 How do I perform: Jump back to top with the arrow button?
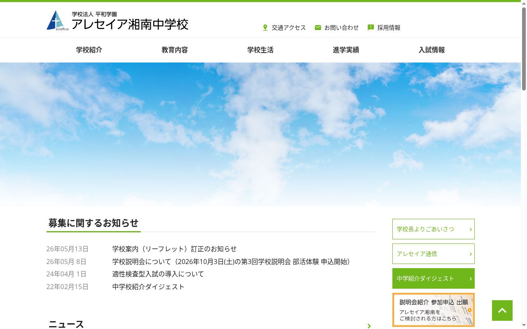(x=502, y=310)
